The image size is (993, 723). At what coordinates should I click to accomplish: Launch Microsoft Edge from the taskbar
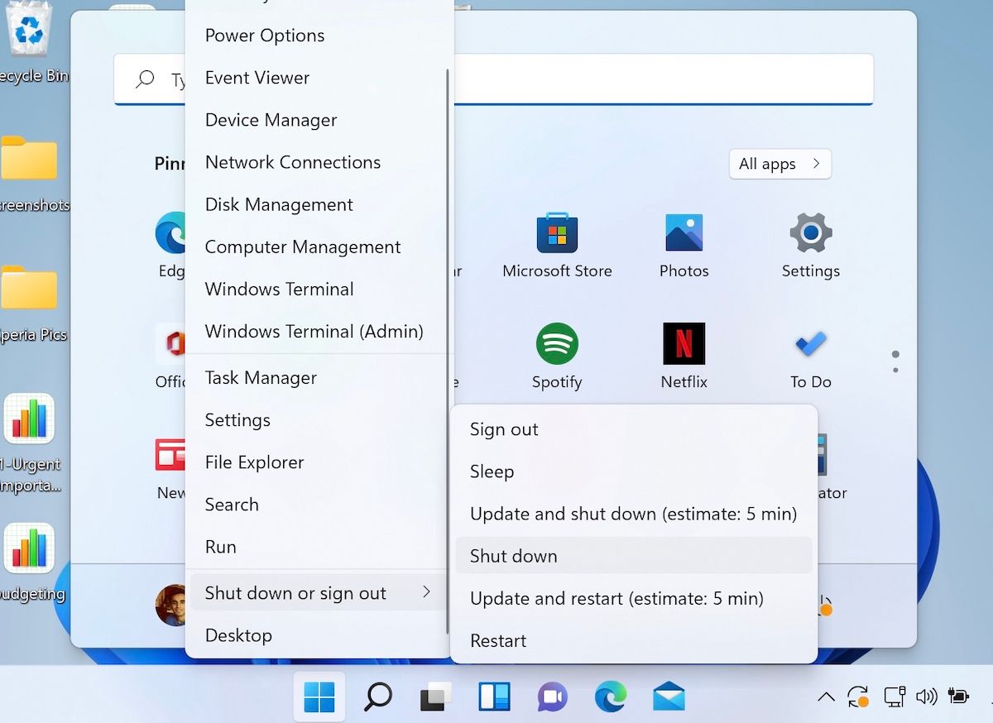(611, 697)
